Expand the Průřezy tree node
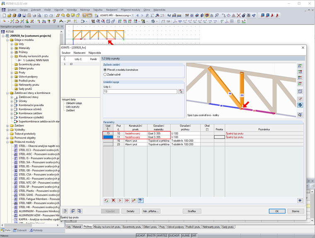The image size is (315, 238). click(x=12, y=52)
